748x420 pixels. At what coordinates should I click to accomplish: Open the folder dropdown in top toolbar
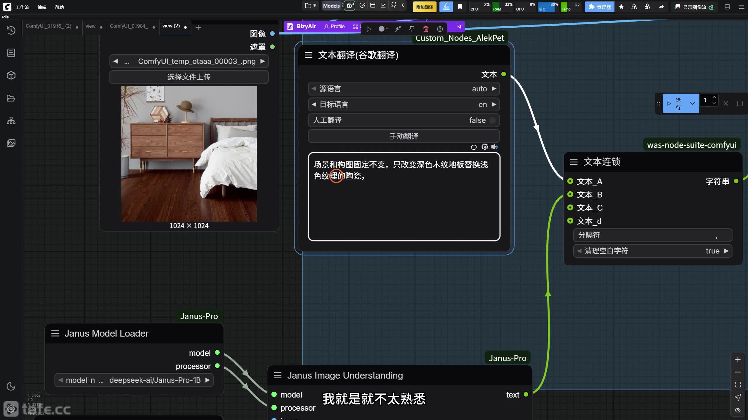(310, 5)
